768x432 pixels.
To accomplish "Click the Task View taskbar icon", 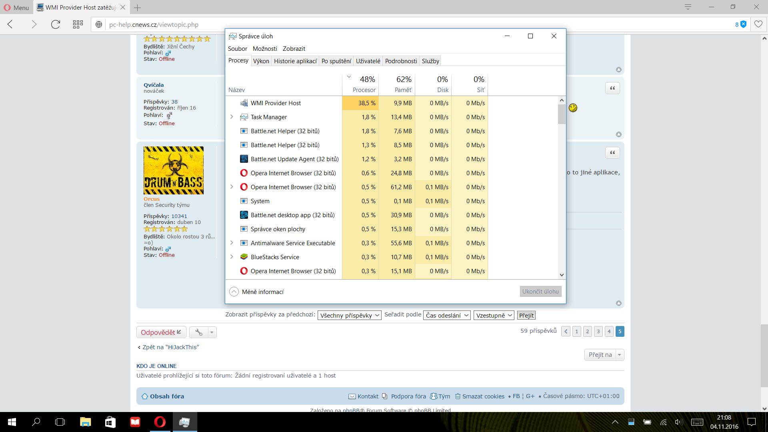I will (x=60, y=422).
